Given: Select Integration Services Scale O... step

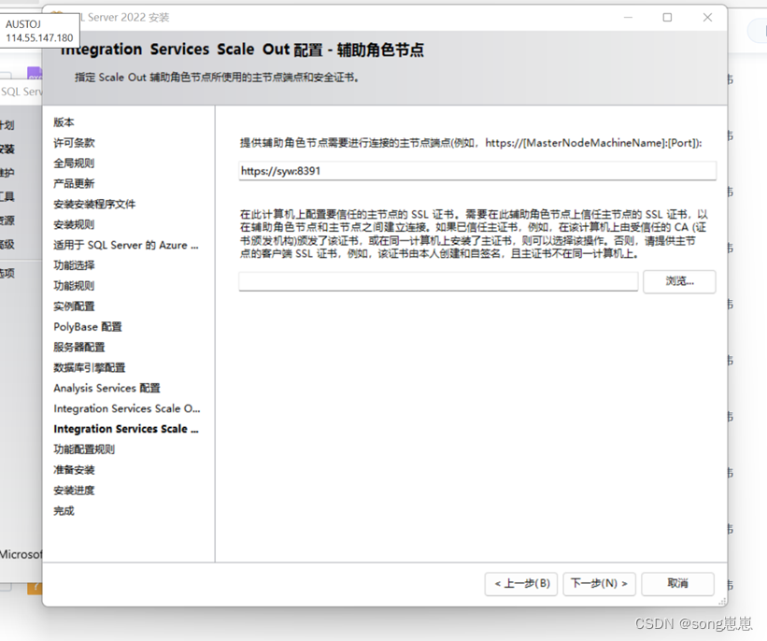Looking at the screenshot, I should 127,408.
